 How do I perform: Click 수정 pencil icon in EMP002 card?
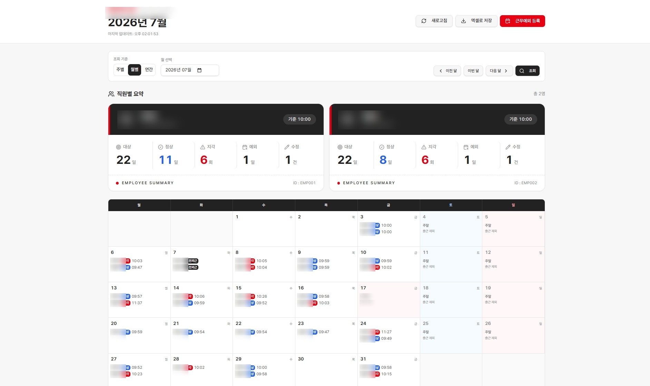click(x=508, y=147)
